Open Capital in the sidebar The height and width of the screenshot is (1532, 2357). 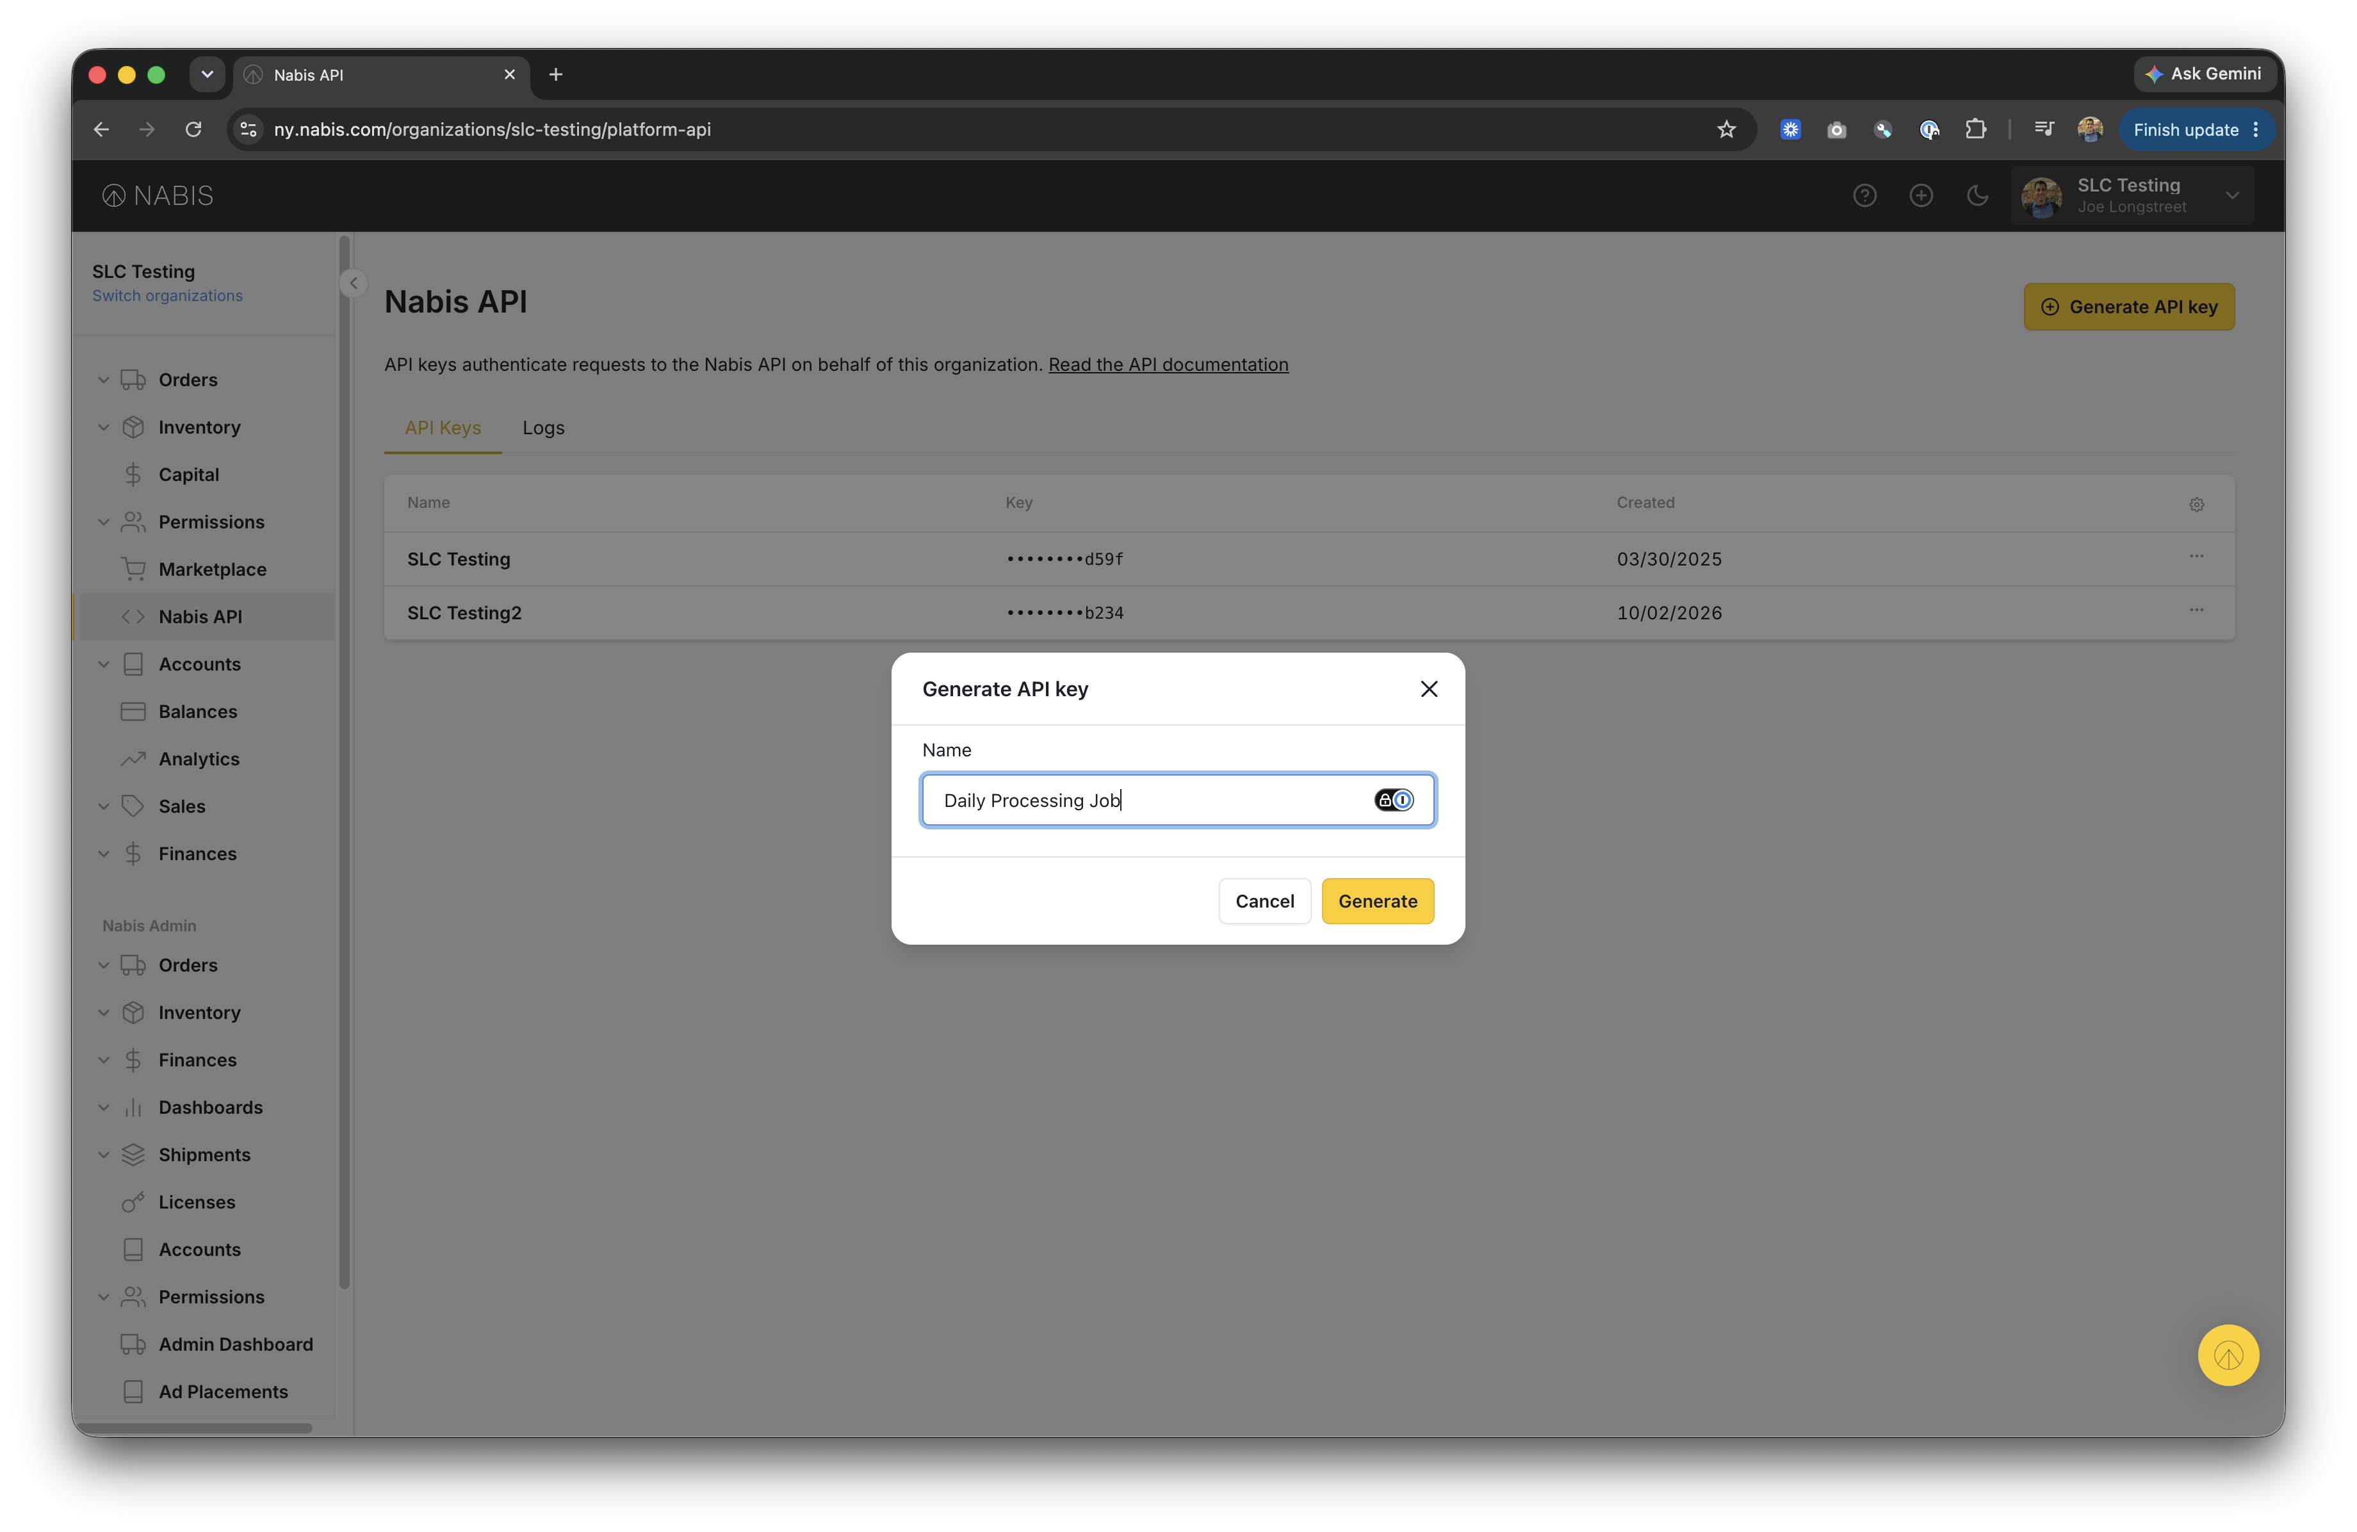[188, 475]
